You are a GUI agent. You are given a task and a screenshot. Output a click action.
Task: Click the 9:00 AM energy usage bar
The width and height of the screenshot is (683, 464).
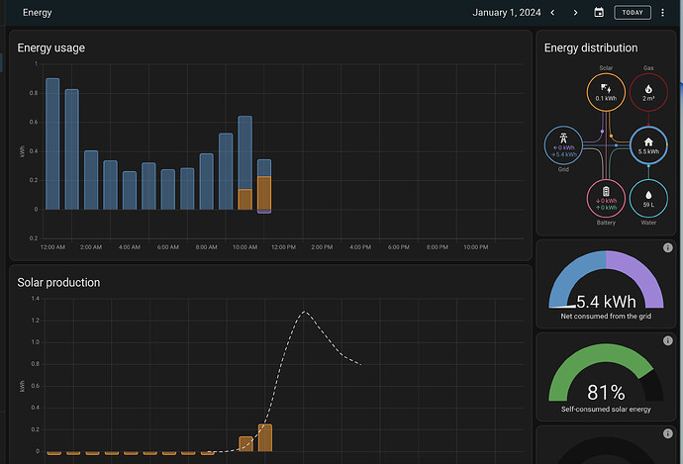[226, 171]
